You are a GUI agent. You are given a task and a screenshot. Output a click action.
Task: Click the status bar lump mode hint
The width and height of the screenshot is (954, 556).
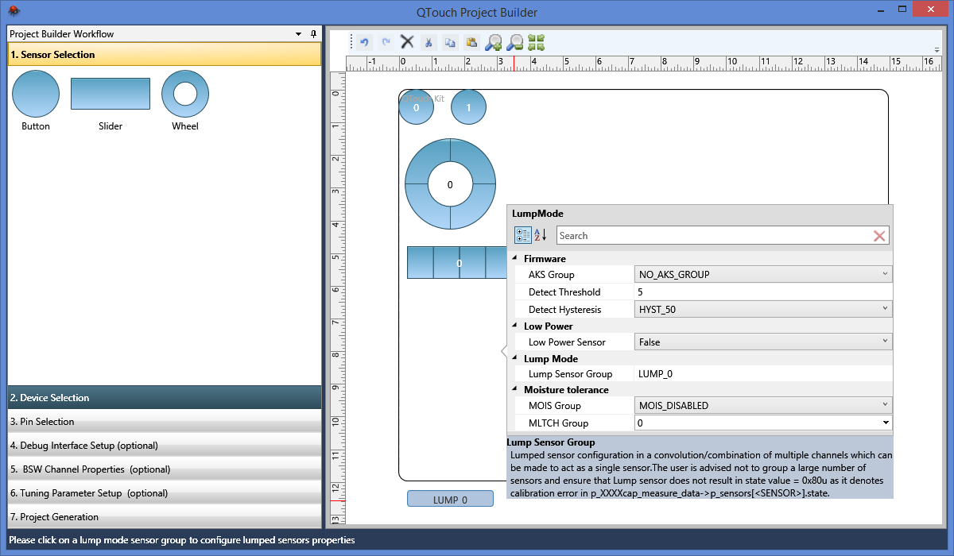click(182, 541)
